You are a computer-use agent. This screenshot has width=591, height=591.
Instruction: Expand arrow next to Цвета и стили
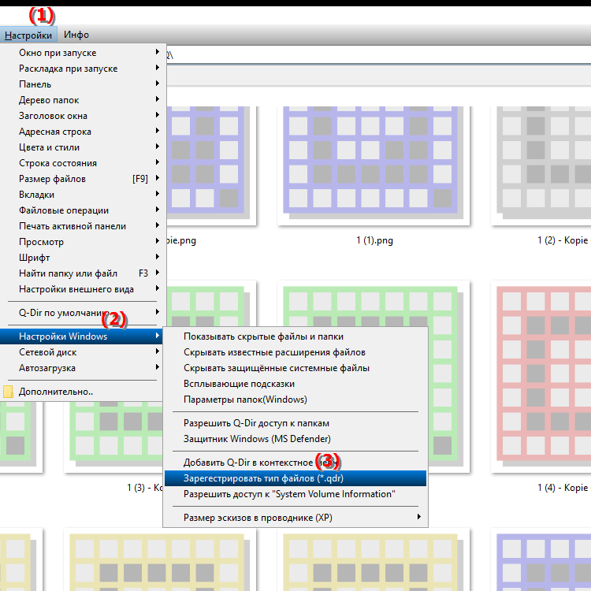158,147
